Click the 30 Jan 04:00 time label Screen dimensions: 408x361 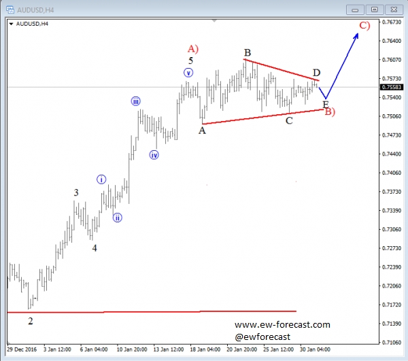[315, 349]
